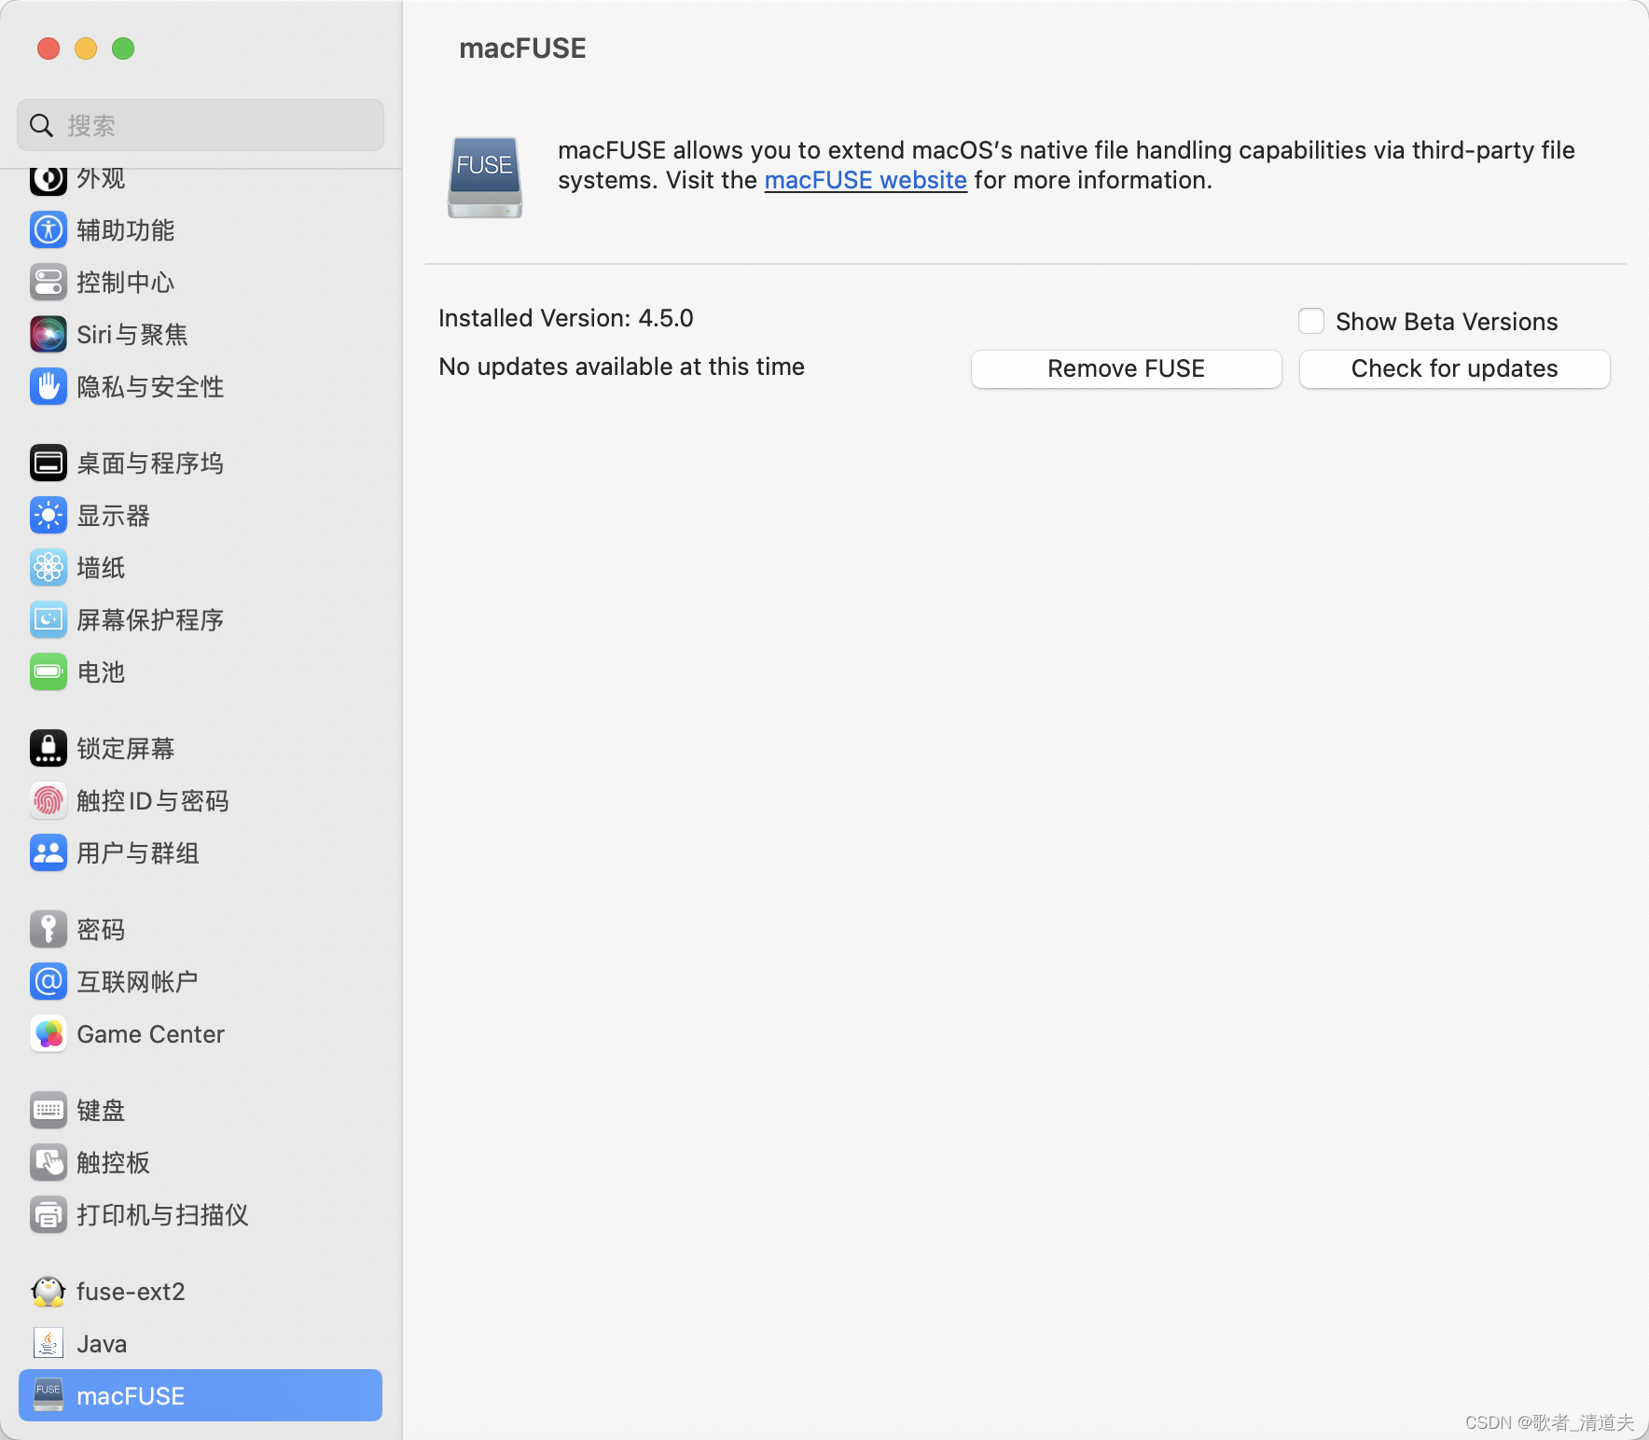Viewport: 1649px width, 1440px height.
Task: Open the 显示器 display icon
Action: tap(48, 515)
